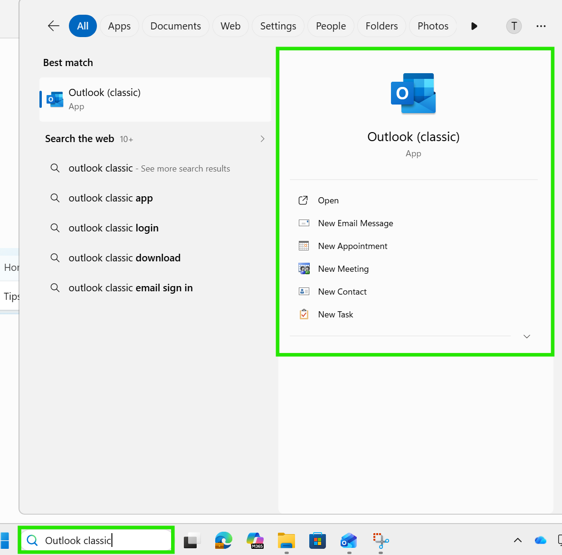Switch to the Apps filter tab
562x555 pixels.
[x=119, y=26]
